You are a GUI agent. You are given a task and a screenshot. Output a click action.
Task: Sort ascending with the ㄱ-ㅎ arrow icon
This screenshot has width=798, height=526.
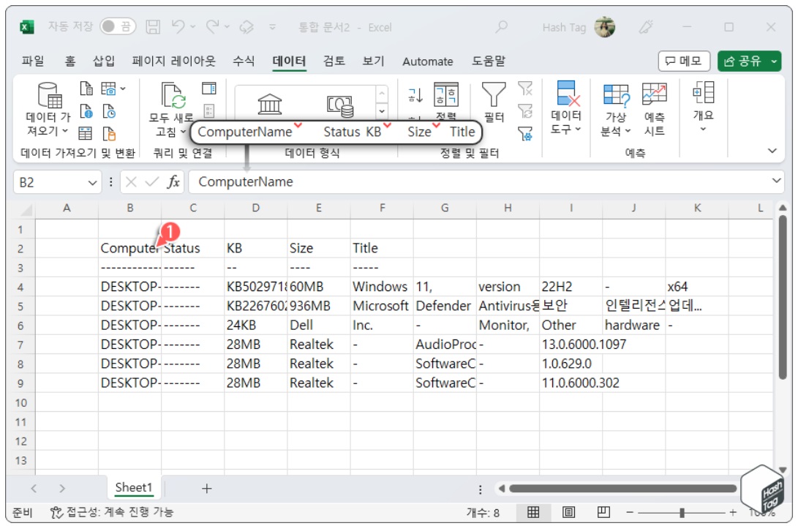[x=415, y=94]
